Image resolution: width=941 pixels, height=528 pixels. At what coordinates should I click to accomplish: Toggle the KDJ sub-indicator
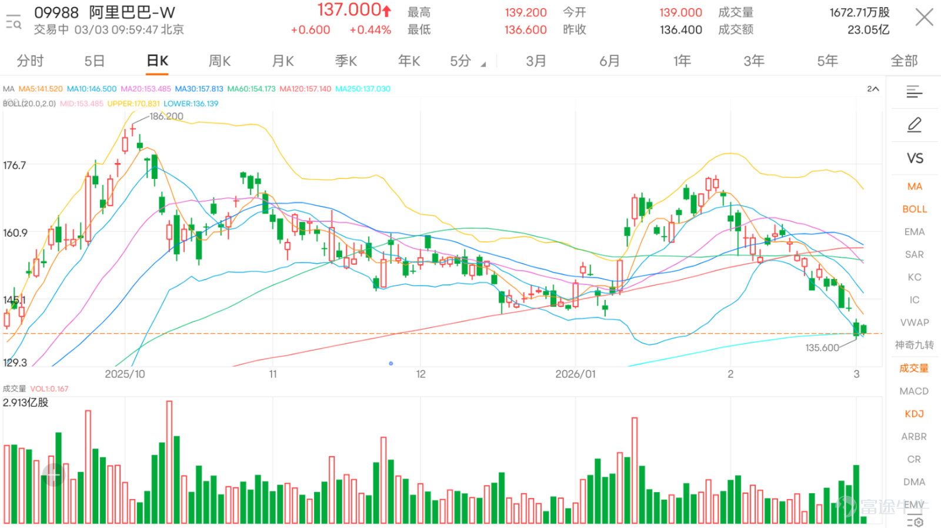(x=915, y=414)
